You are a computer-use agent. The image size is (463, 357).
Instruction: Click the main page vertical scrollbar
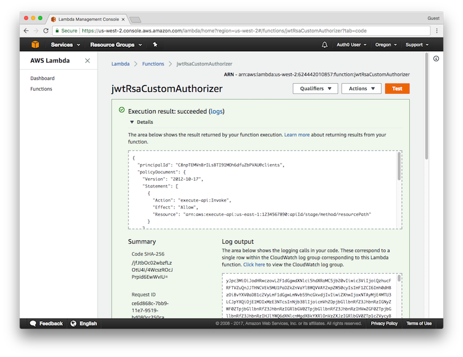click(427, 106)
